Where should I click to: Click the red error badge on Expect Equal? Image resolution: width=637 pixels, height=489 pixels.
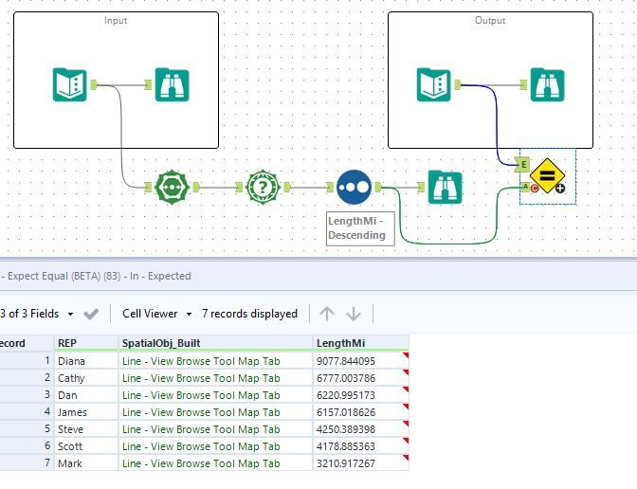click(x=535, y=189)
